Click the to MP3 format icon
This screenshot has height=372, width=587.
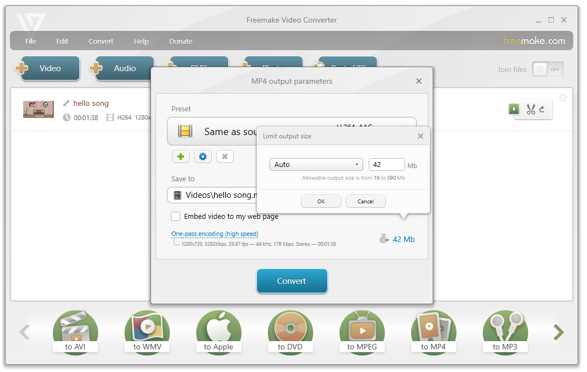(505, 331)
